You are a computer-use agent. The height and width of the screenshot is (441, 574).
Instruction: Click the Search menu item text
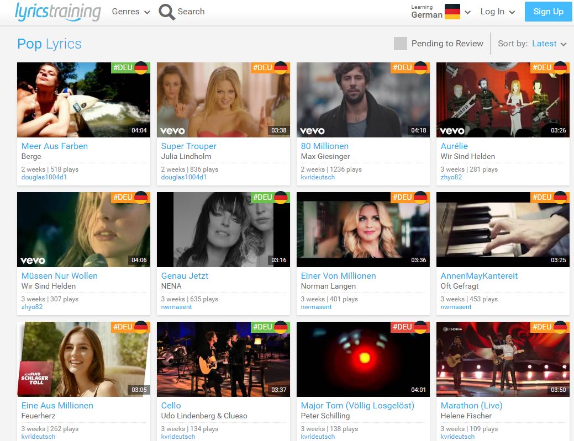[x=191, y=12]
